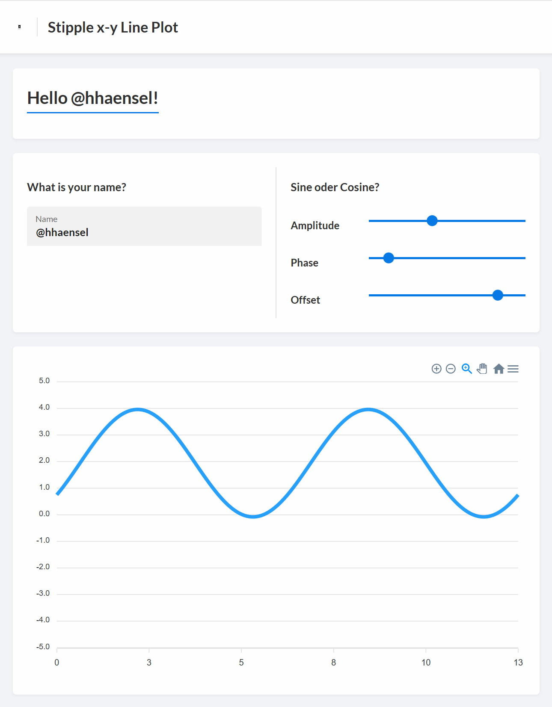Click the x-axis label 8
The image size is (552, 707).
click(x=333, y=662)
